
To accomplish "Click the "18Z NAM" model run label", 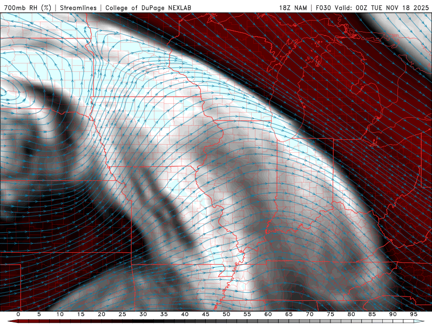I will coord(293,8).
